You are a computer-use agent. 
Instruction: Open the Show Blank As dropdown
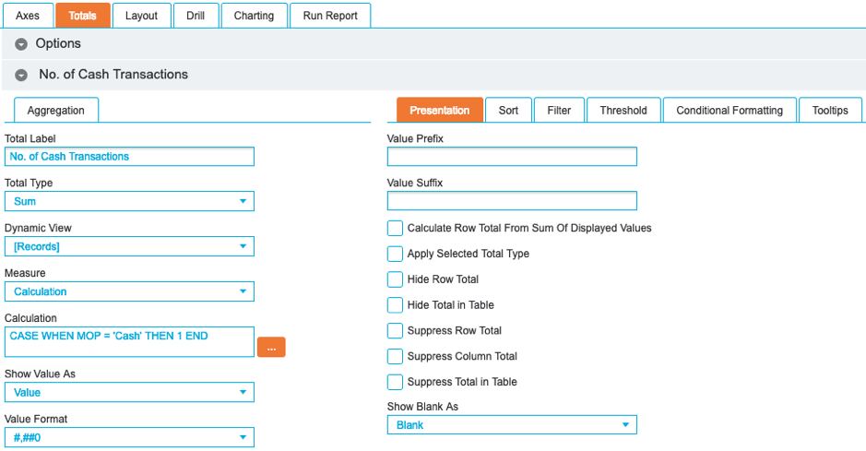511,425
